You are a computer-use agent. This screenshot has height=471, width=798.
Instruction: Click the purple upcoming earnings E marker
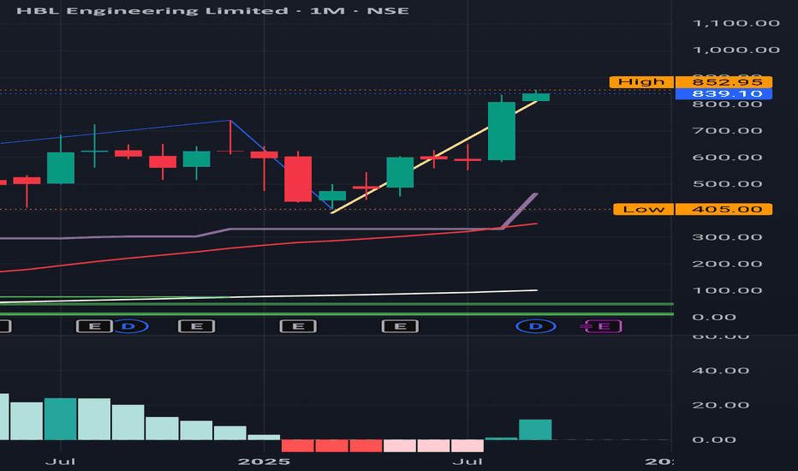603,326
